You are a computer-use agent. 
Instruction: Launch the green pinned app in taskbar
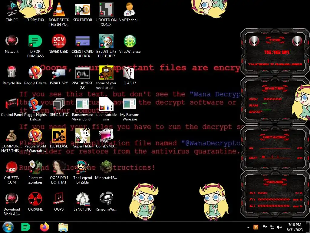25,227
